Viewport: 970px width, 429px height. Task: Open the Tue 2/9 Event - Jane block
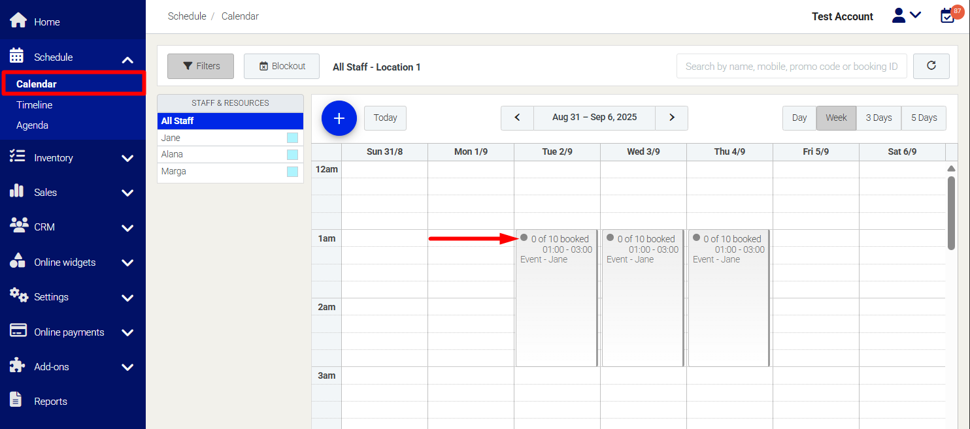(556, 298)
